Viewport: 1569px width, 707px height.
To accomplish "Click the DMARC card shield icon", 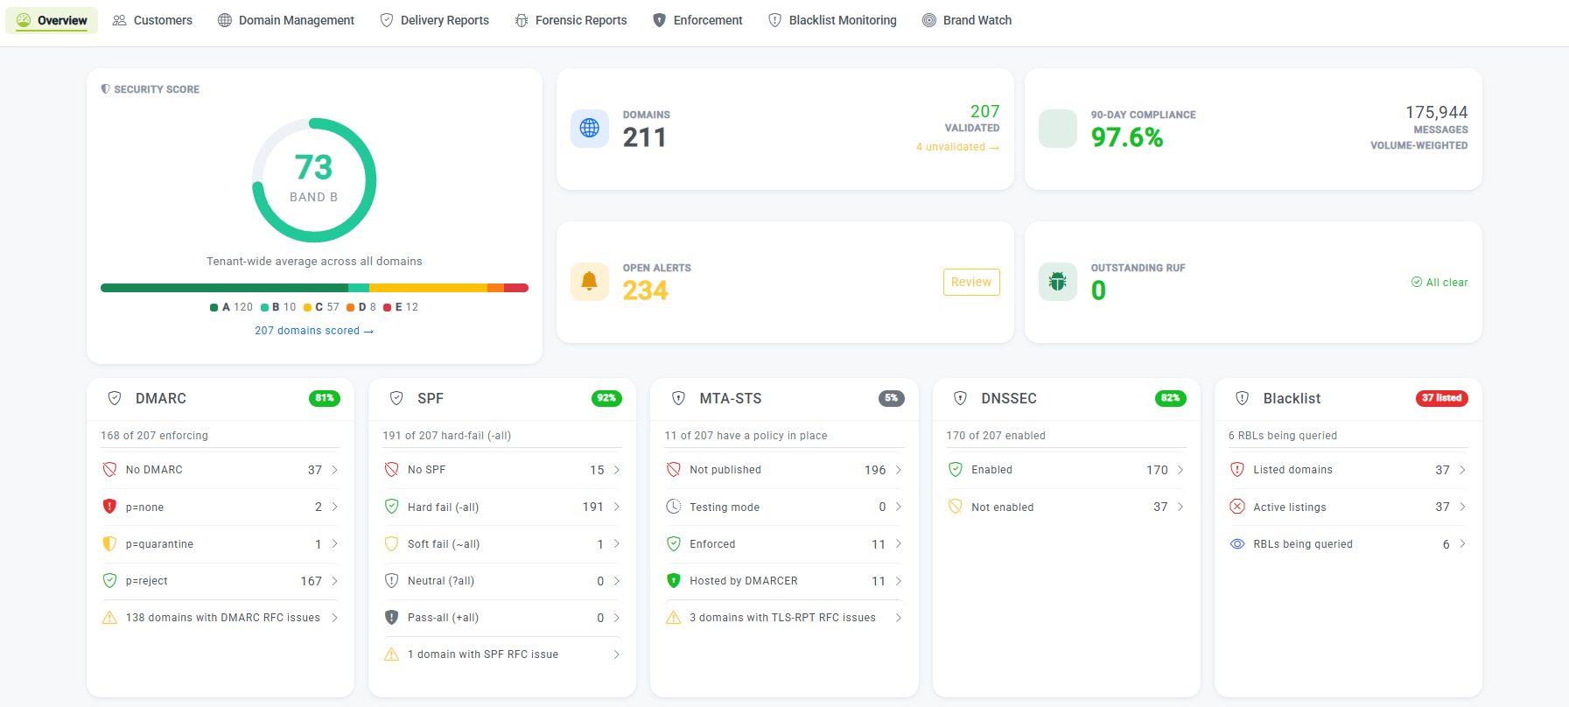I will (x=115, y=398).
